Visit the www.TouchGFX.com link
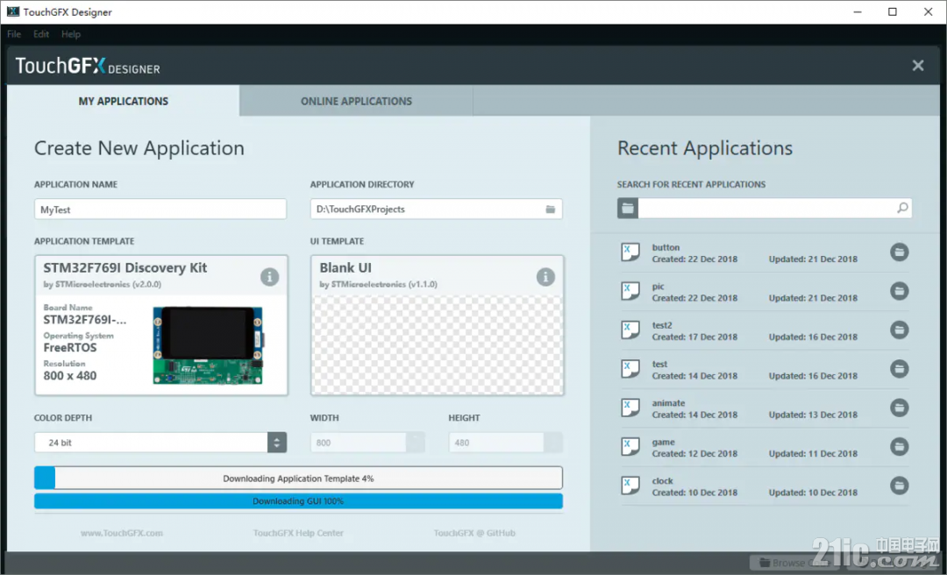947x575 pixels. tap(121, 533)
